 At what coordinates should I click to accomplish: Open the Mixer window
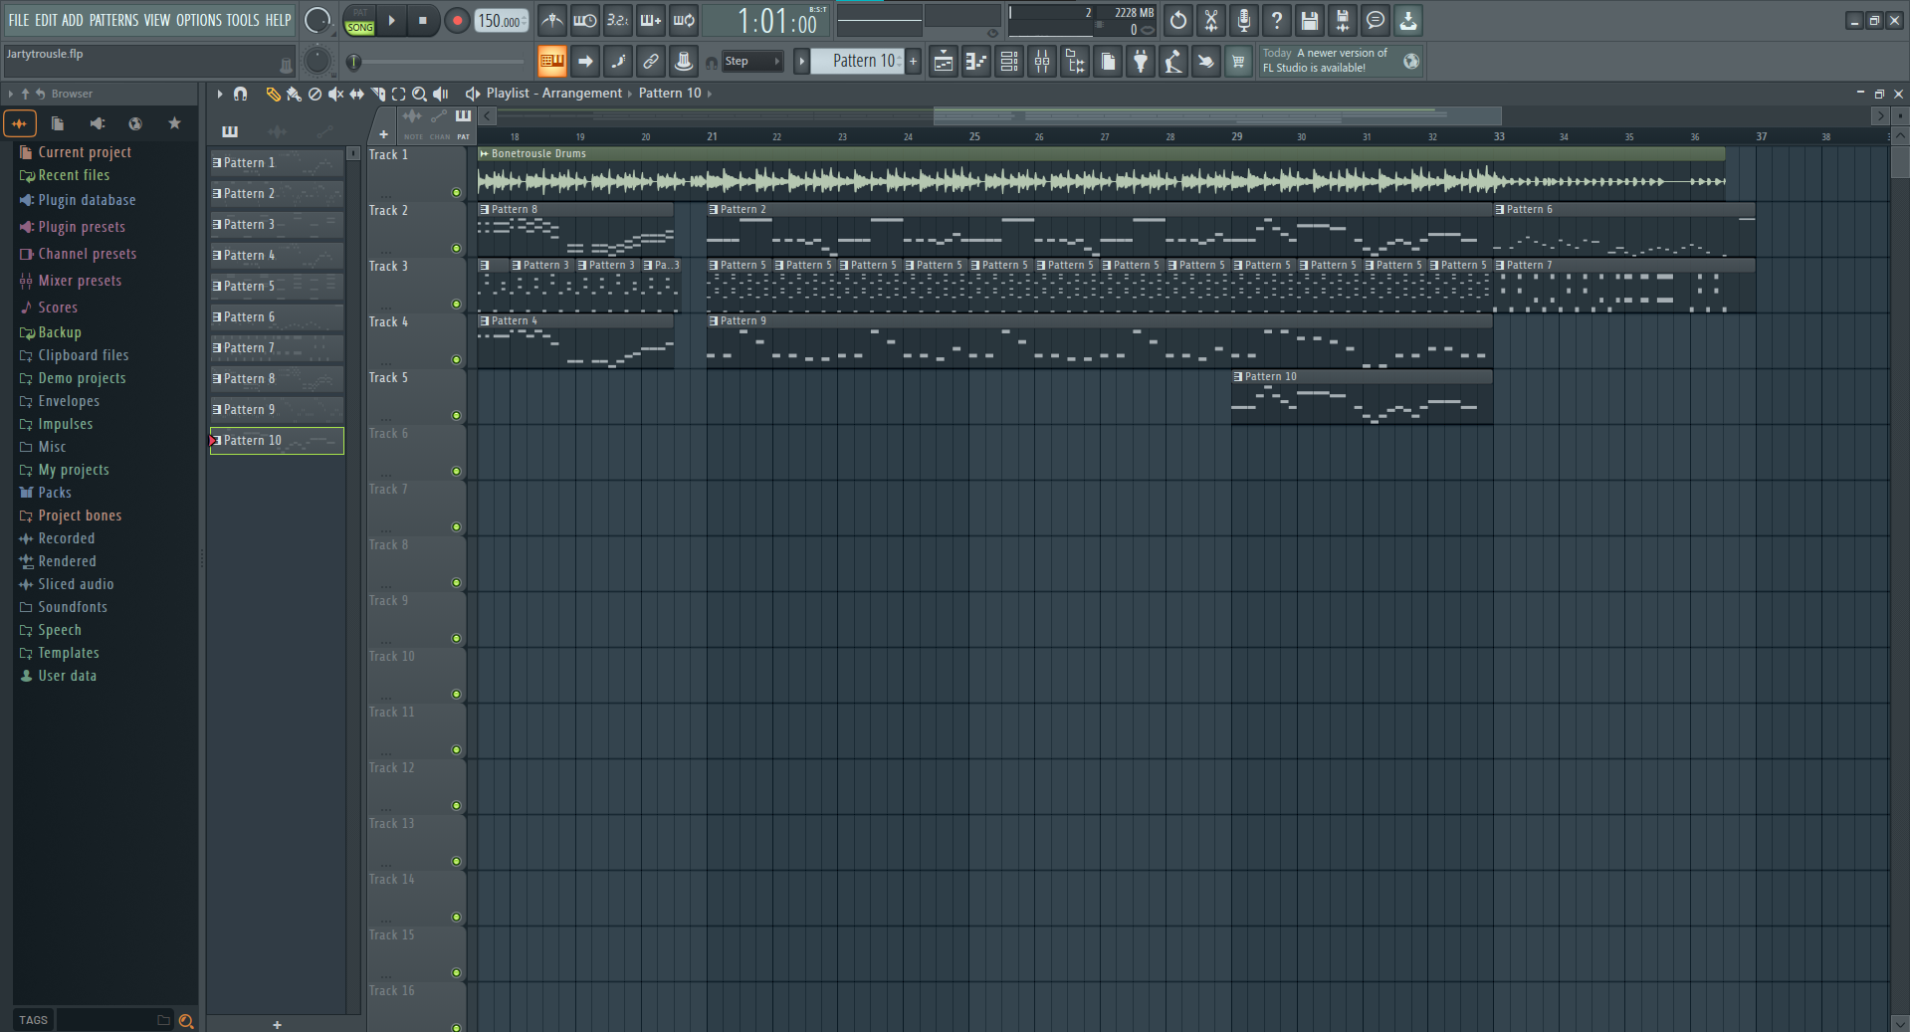[1042, 62]
